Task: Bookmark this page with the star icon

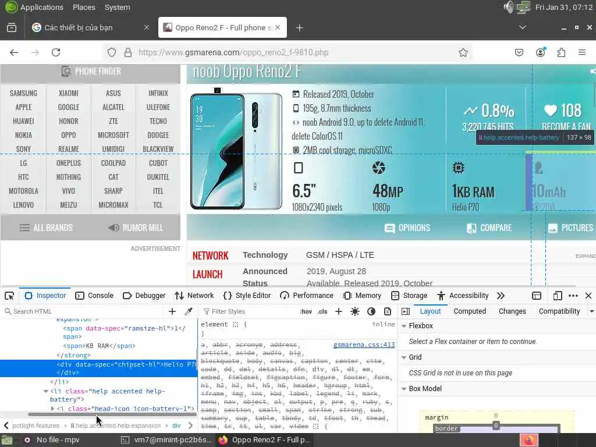Action: pyautogui.click(x=463, y=52)
